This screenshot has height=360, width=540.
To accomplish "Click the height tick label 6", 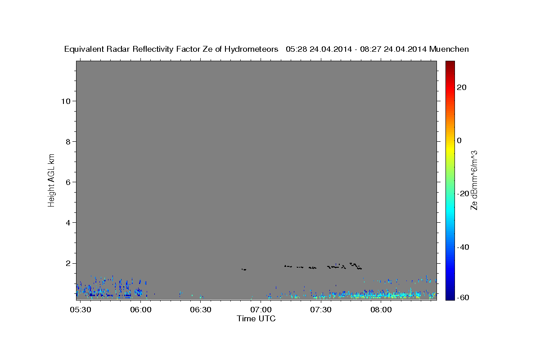I will click(67, 182).
